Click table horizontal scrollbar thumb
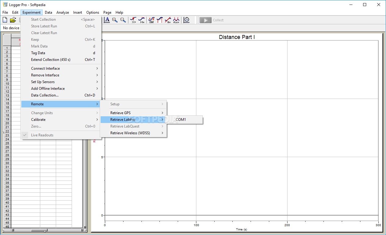 [39, 230]
